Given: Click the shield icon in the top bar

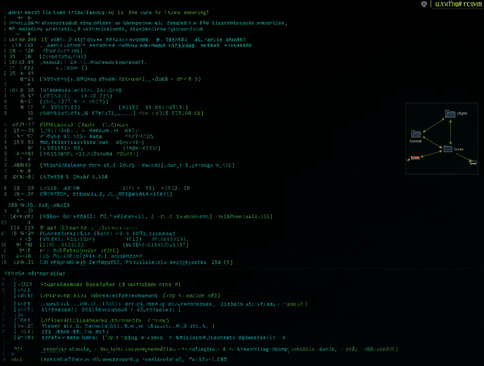Looking at the screenshot, I should pos(424,4).
